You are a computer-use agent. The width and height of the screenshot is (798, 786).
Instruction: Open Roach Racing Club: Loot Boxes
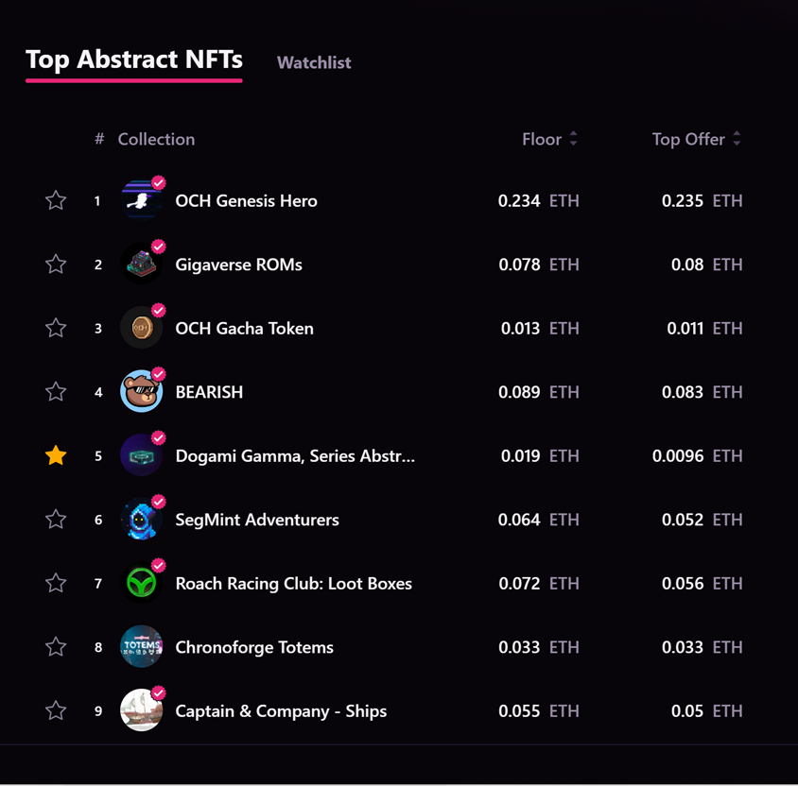(294, 584)
